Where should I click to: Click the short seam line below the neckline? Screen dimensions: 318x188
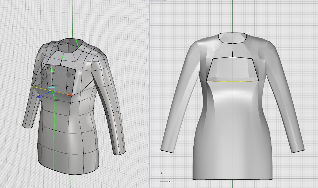tap(233, 54)
